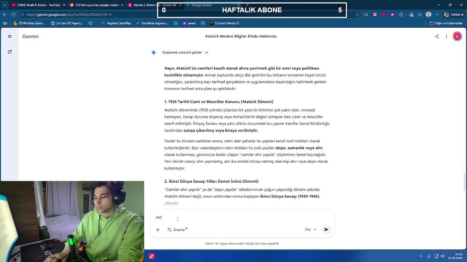
Task: Open the Pro model selector dropdown
Action: pos(310,230)
